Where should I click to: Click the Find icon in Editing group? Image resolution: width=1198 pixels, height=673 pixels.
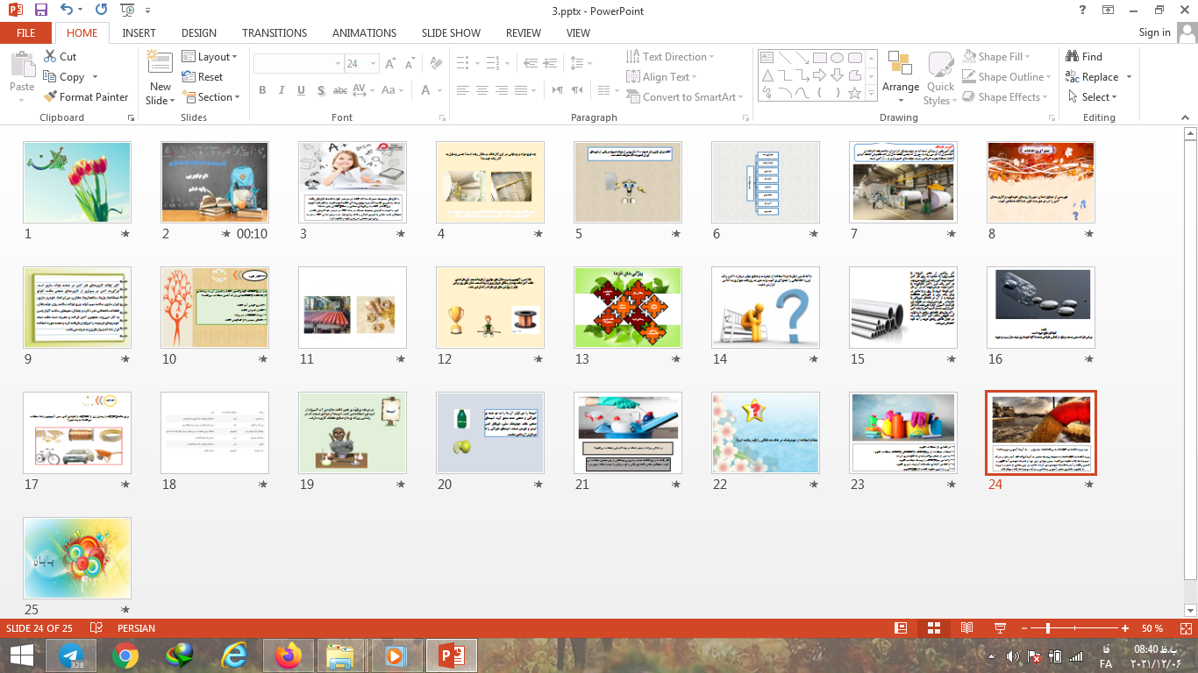(x=1083, y=57)
